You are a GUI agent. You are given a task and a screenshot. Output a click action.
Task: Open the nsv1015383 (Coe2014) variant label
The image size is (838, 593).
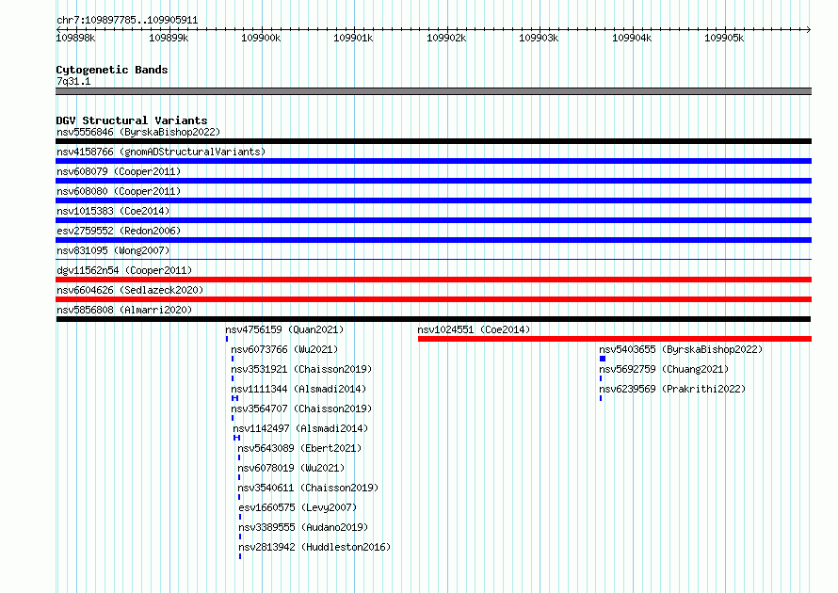[113, 211]
